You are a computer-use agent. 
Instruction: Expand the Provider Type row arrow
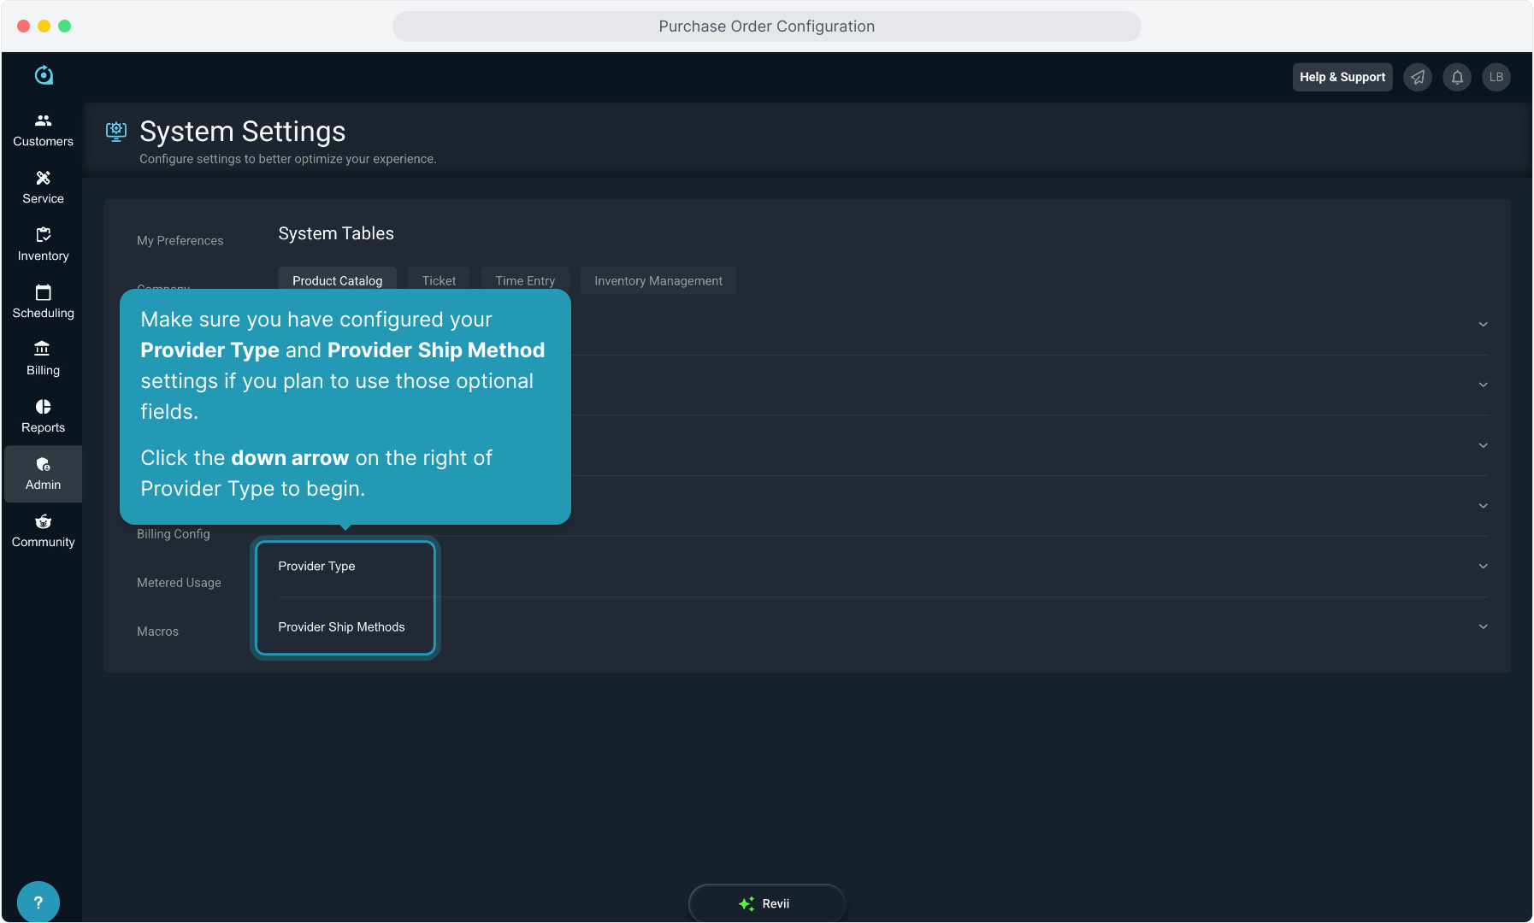pos(1483,567)
